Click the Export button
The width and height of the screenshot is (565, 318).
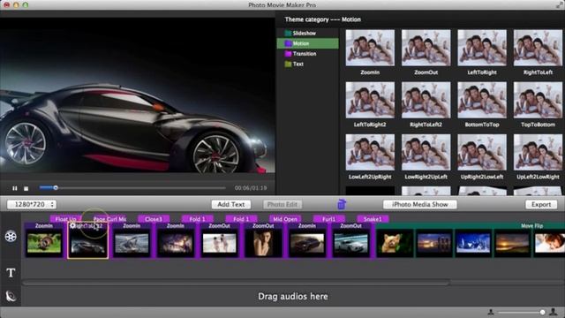[x=541, y=204]
